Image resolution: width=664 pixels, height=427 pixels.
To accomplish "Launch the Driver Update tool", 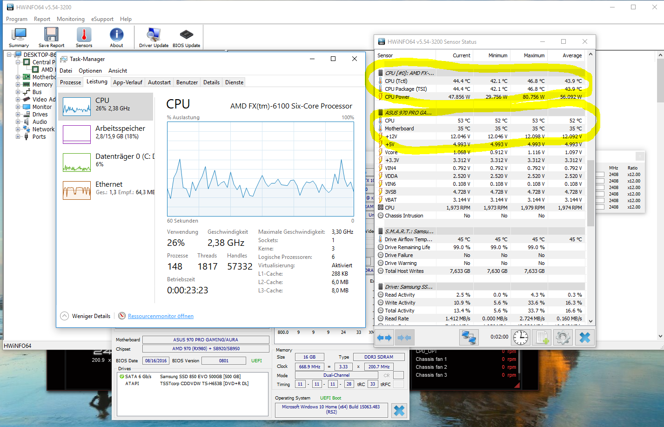I will [x=154, y=37].
